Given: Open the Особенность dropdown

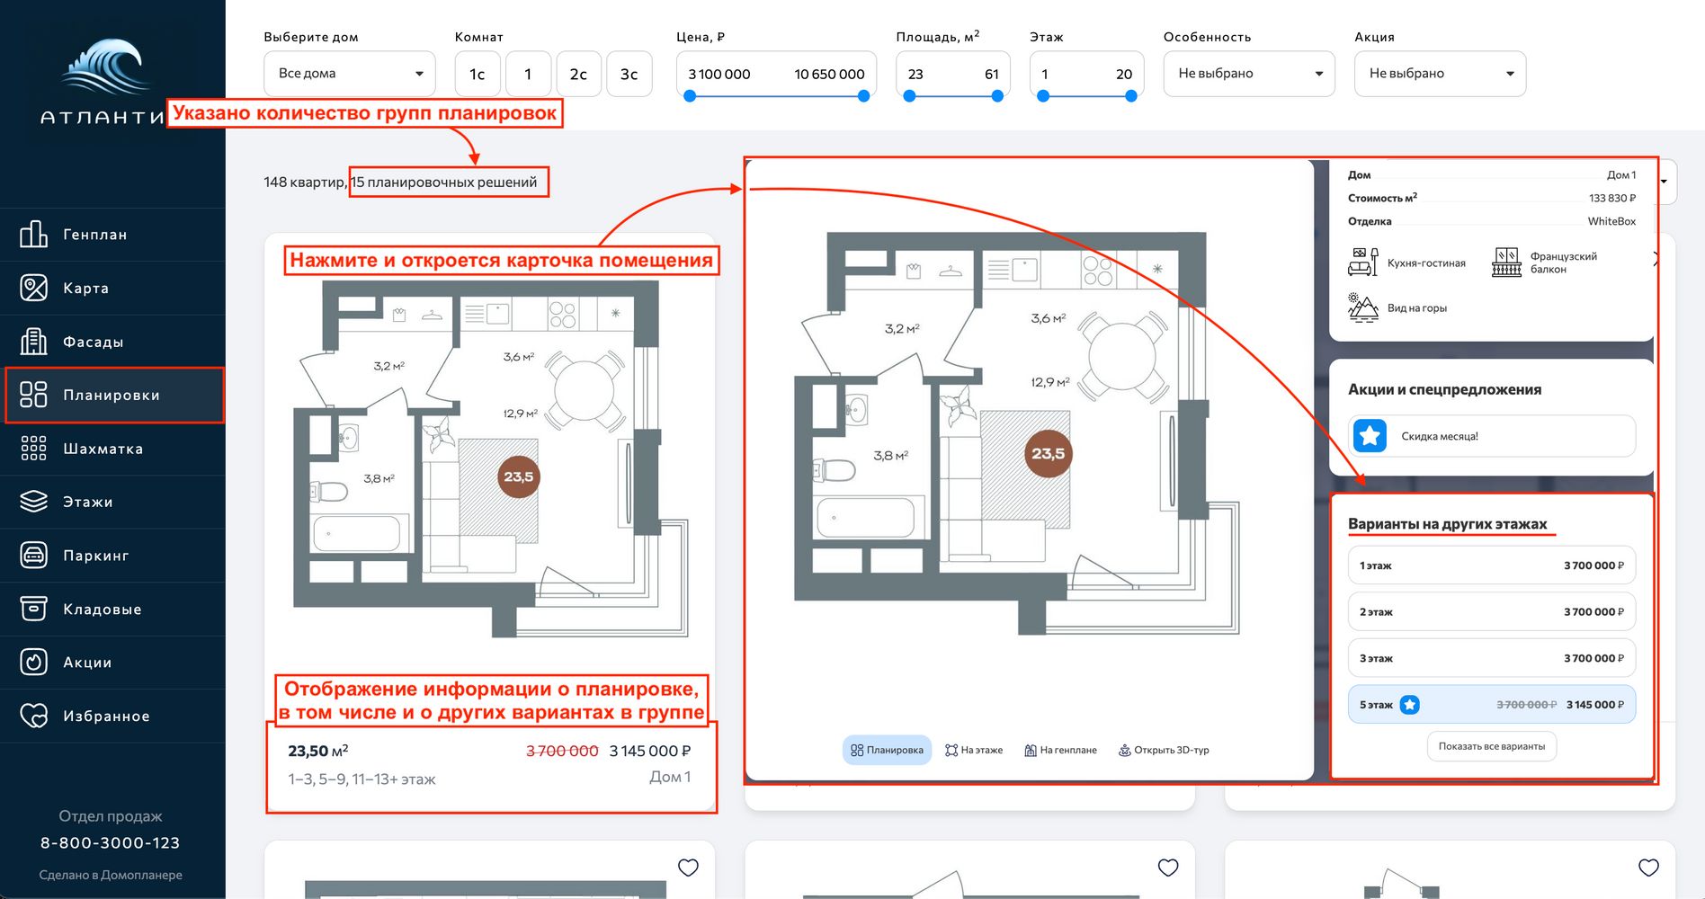Looking at the screenshot, I should pos(1249,74).
